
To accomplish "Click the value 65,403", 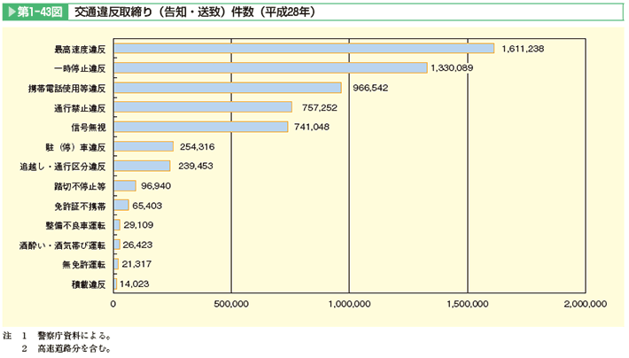I will pyautogui.click(x=147, y=206).
